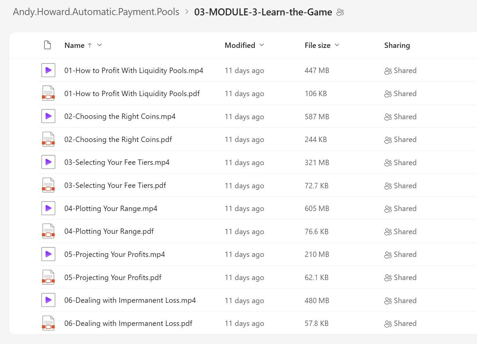Open 05-Projecting Your Profits.pdf
The image size is (477, 344).
pyautogui.click(x=113, y=277)
